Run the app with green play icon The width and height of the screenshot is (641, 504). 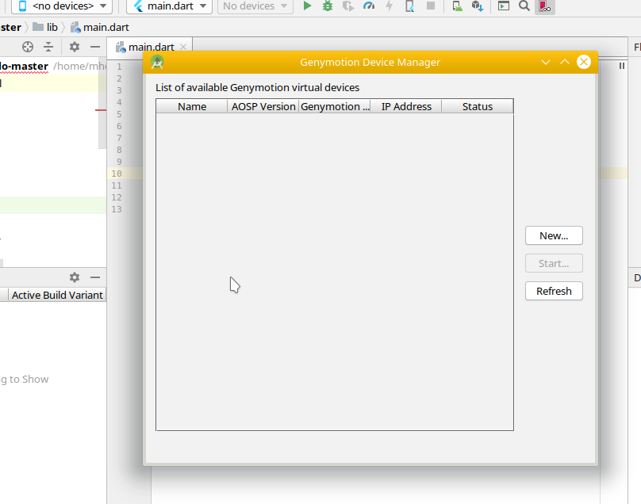click(x=308, y=6)
